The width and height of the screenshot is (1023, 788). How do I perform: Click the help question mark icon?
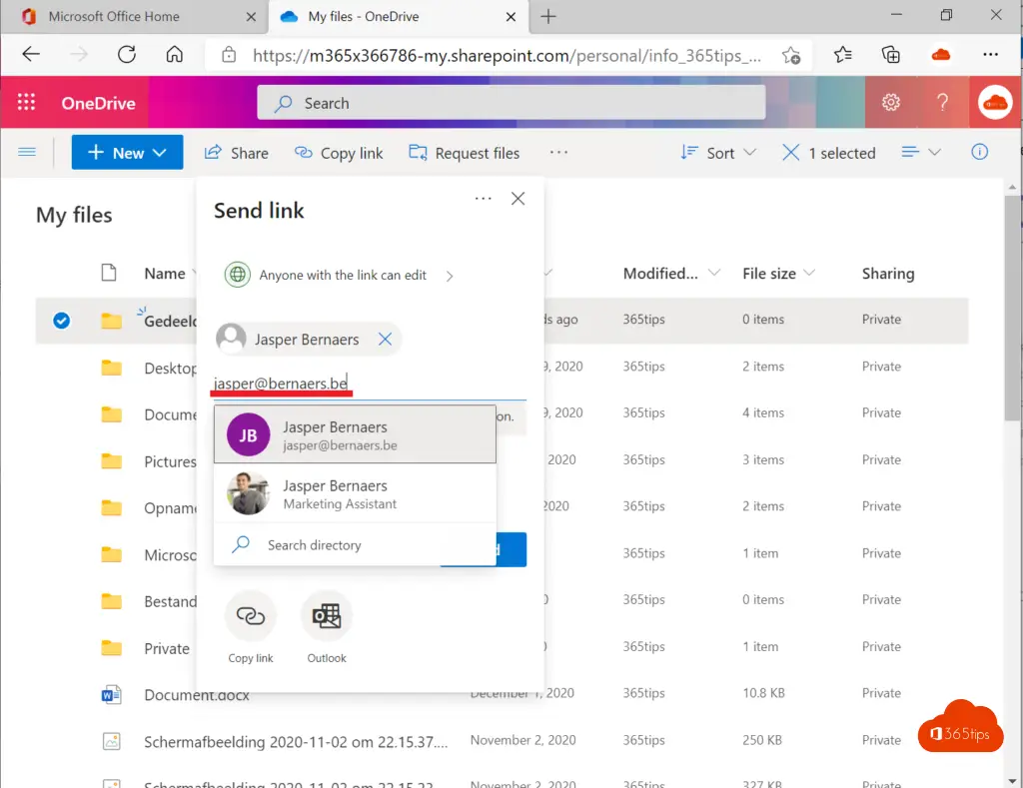pyautogui.click(x=942, y=103)
